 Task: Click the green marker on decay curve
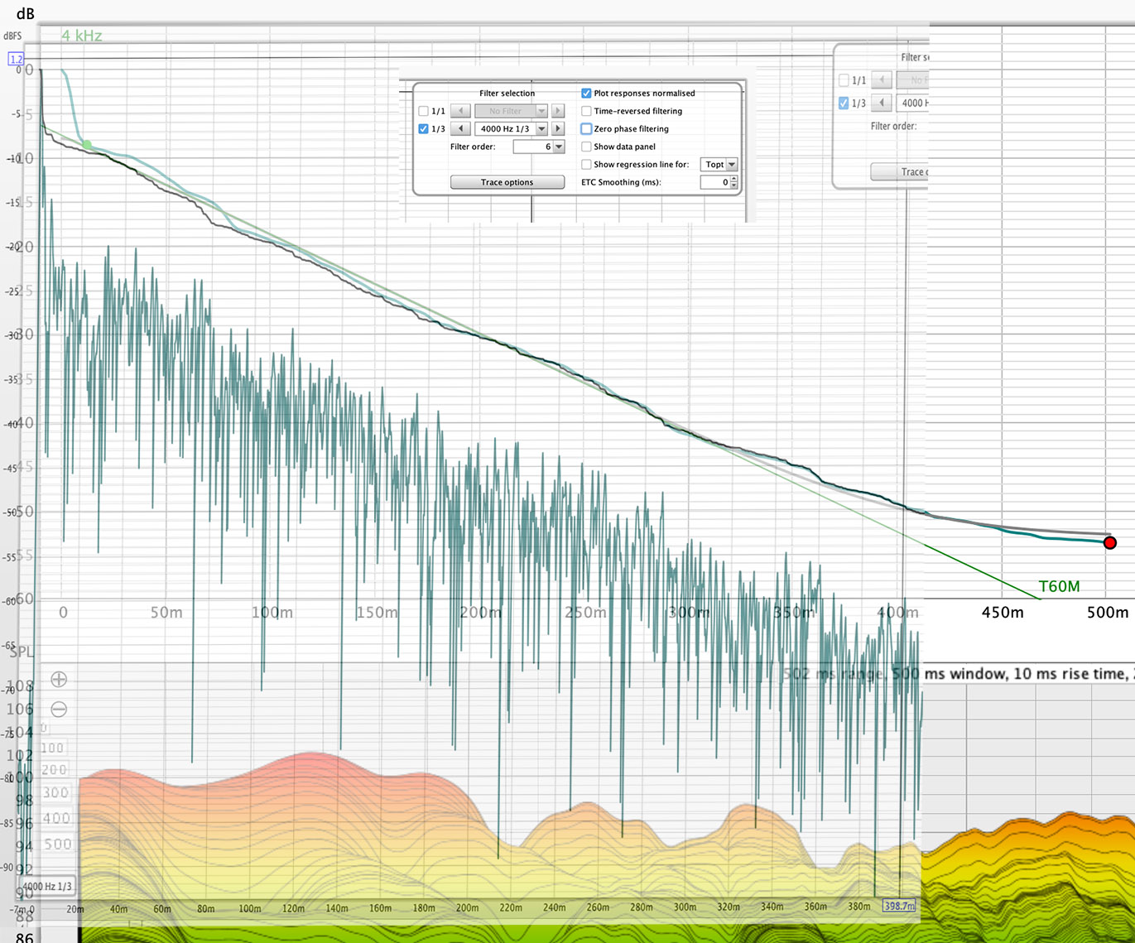(87, 145)
